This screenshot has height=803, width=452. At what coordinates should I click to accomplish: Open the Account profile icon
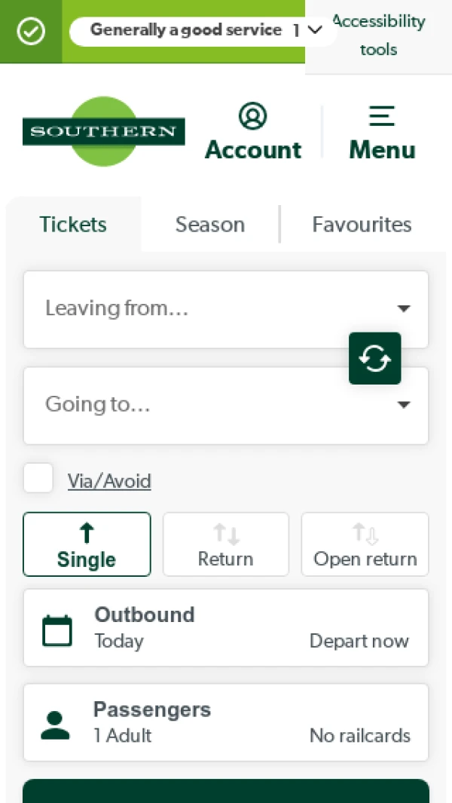click(x=253, y=117)
